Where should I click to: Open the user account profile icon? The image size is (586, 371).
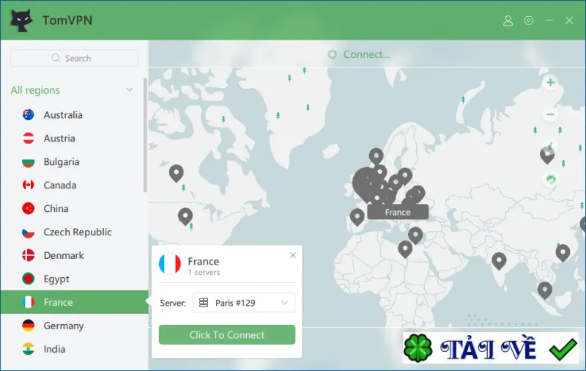click(508, 21)
